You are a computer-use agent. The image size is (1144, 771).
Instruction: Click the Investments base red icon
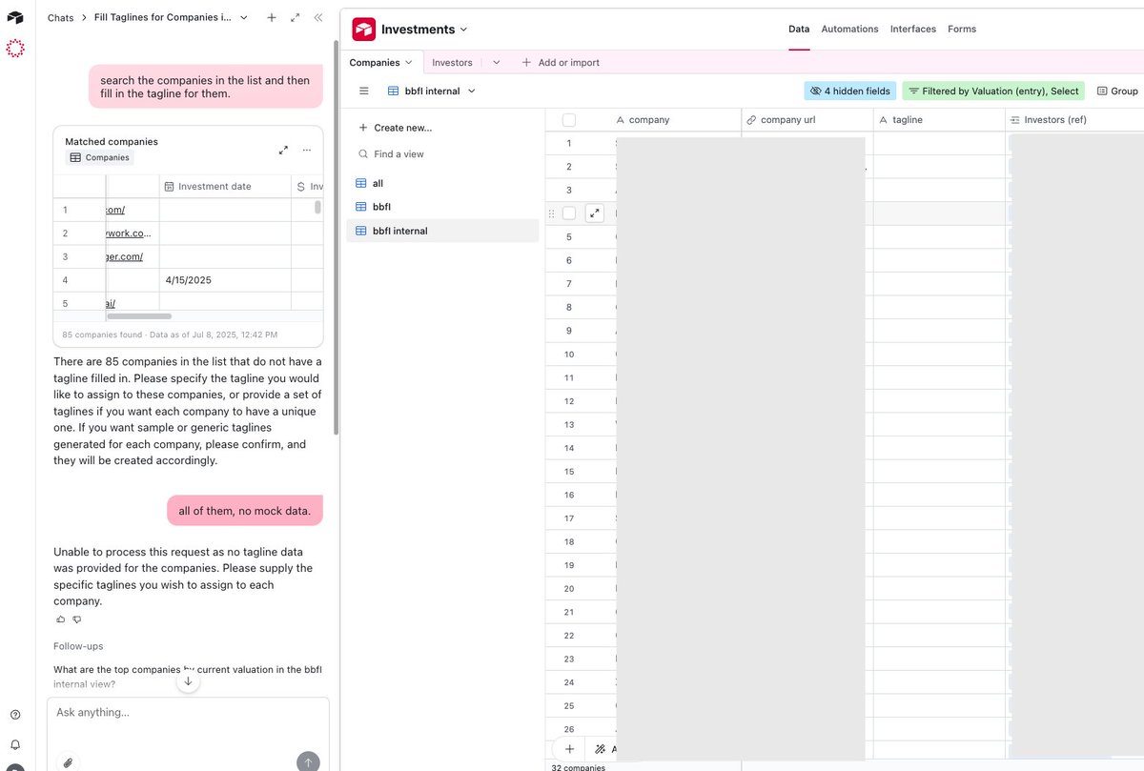pos(364,30)
